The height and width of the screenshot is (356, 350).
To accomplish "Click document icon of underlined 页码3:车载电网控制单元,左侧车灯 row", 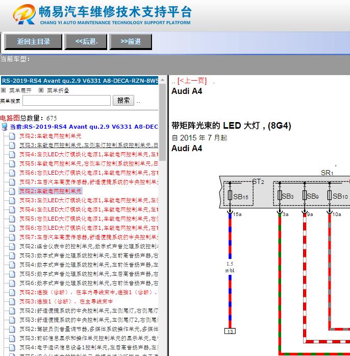I will pyautogui.click(x=12, y=145).
